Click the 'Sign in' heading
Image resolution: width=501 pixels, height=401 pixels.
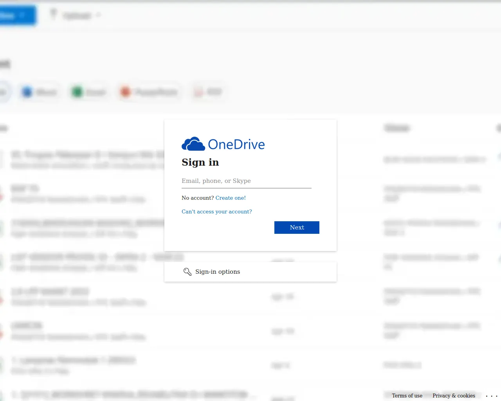click(x=200, y=162)
